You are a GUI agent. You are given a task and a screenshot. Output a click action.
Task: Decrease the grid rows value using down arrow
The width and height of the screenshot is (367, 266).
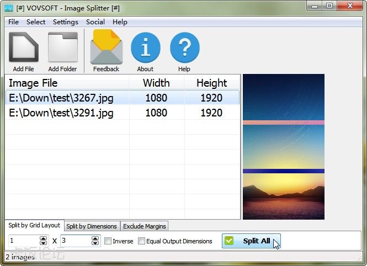95,243
